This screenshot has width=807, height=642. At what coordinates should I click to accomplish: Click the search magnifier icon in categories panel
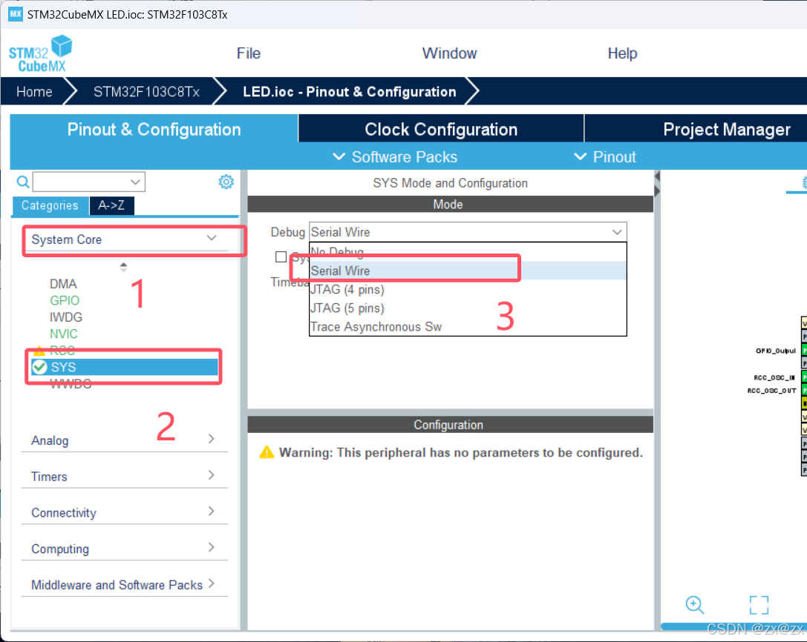pyautogui.click(x=23, y=182)
